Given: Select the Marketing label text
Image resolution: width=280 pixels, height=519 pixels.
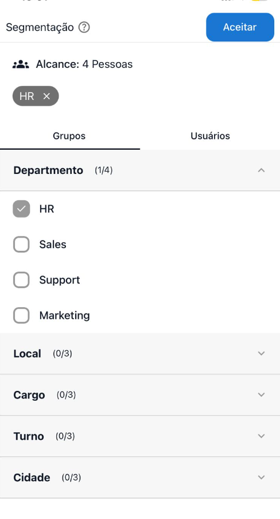Looking at the screenshot, I should click(x=64, y=315).
